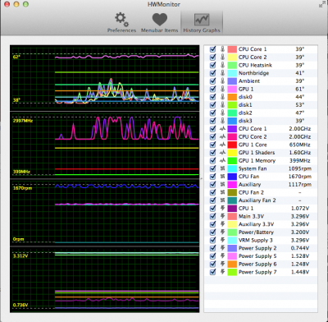Open the orange color swatch for disk0
This screenshot has height=322, width=328.
[x=232, y=97]
